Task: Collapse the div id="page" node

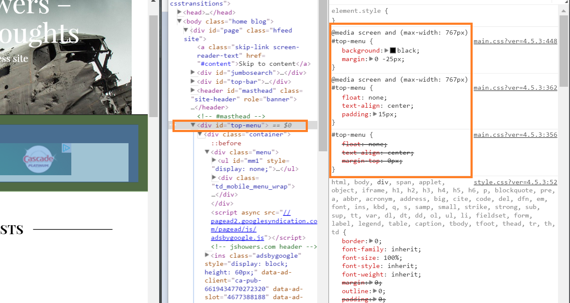Action: tap(186, 30)
